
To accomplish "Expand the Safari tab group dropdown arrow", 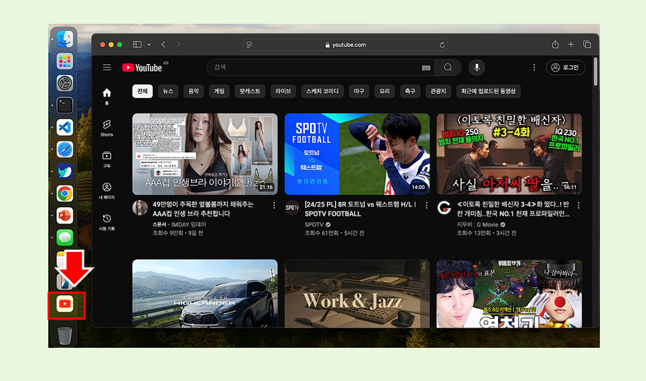I will click(x=149, y=45).
